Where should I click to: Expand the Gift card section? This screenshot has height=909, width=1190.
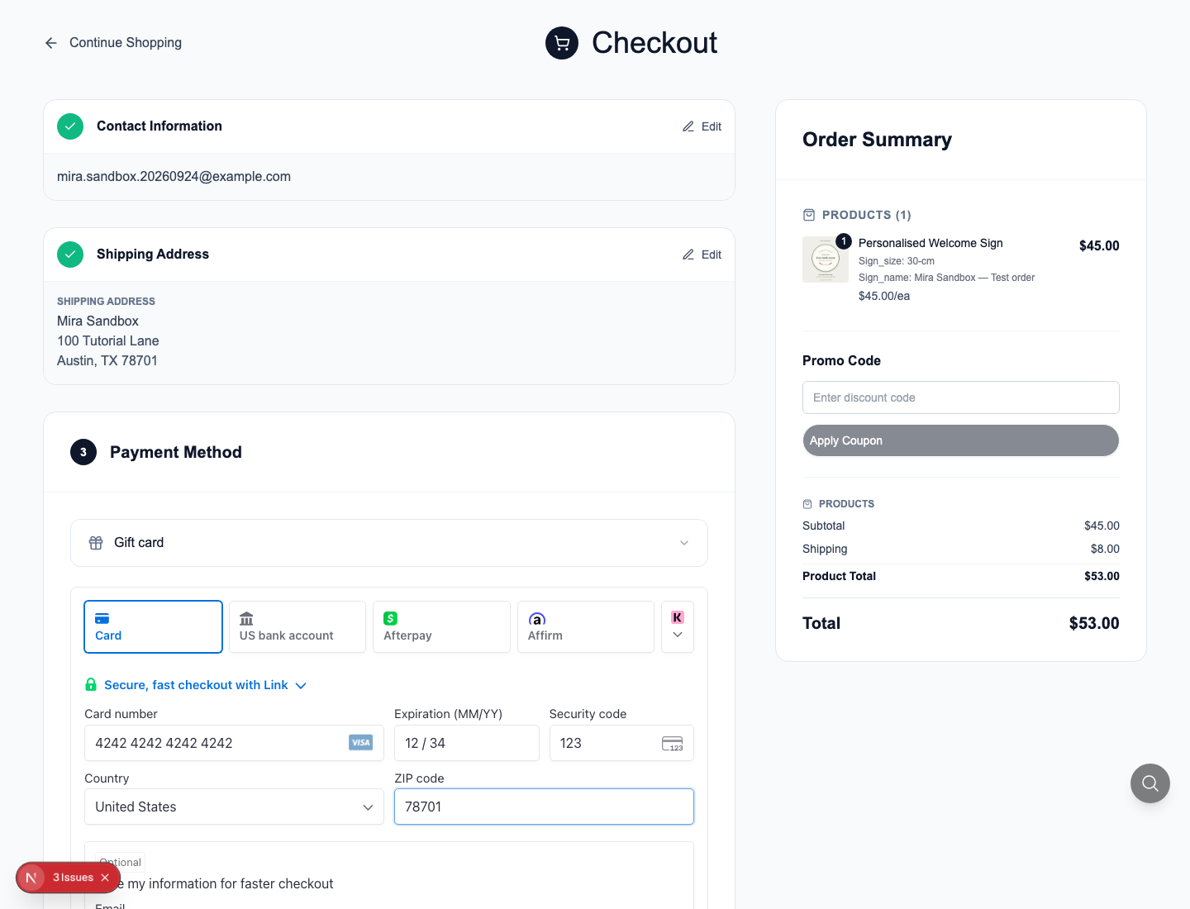389,543
